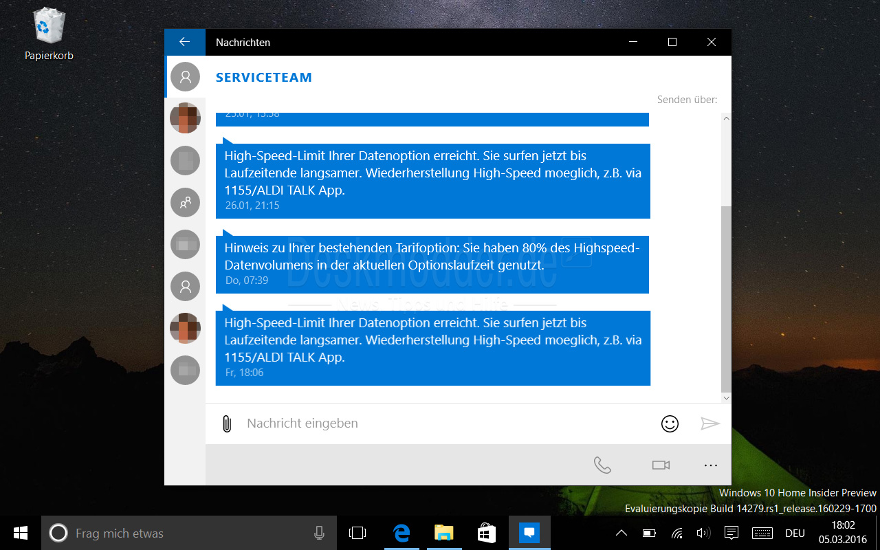The height and width of the screenshot is (550, 880).
Task: Click the SERVICETEAM contact name header
Action: tap(264, 78)
